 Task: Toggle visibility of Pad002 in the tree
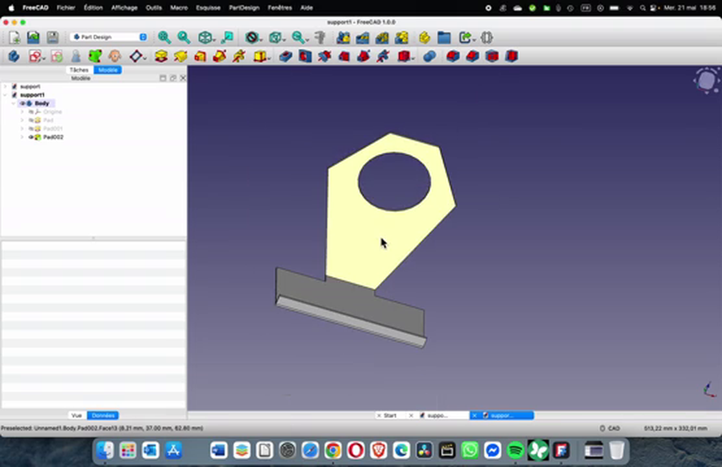[31, 137]
